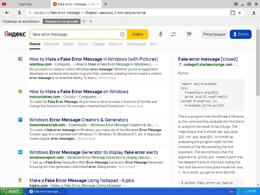Viewport: 260px width, 195px height.
Task: Open Fake error message [closed] link
Action: tap(208, 59)
